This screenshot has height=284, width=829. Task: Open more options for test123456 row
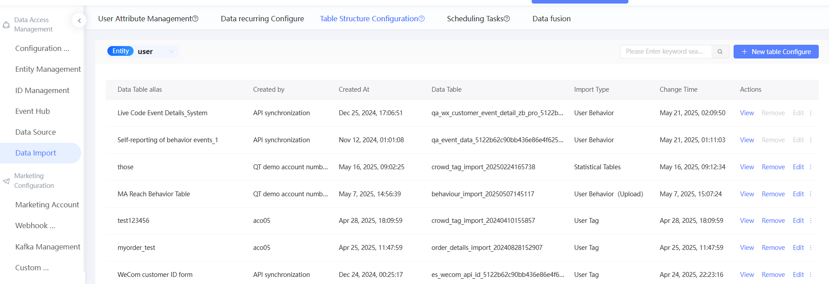tap(810, 221)
